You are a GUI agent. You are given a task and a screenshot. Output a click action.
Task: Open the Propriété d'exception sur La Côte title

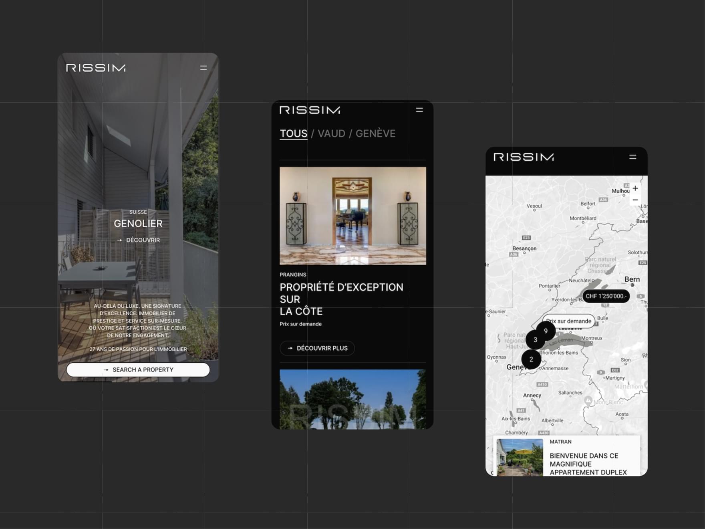(341, 299)
